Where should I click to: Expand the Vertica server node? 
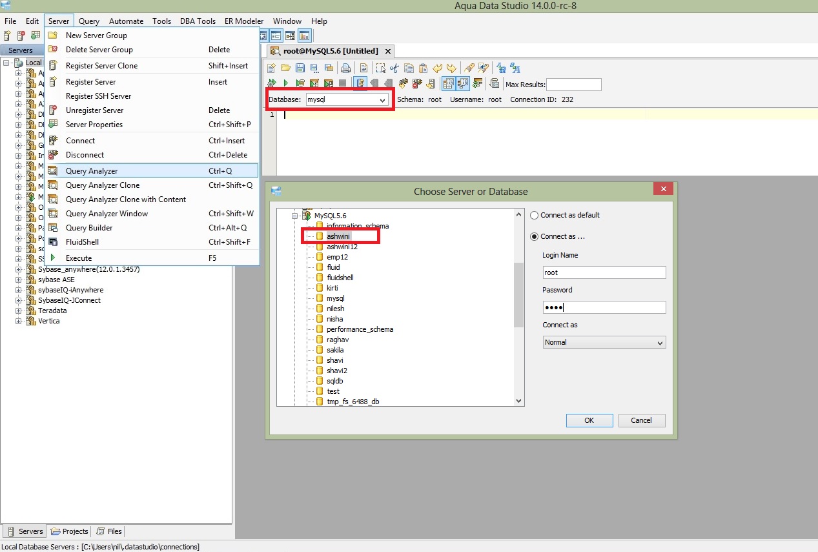tap(19, 321)
